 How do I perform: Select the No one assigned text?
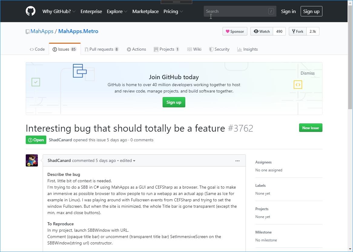coord(269,170)
